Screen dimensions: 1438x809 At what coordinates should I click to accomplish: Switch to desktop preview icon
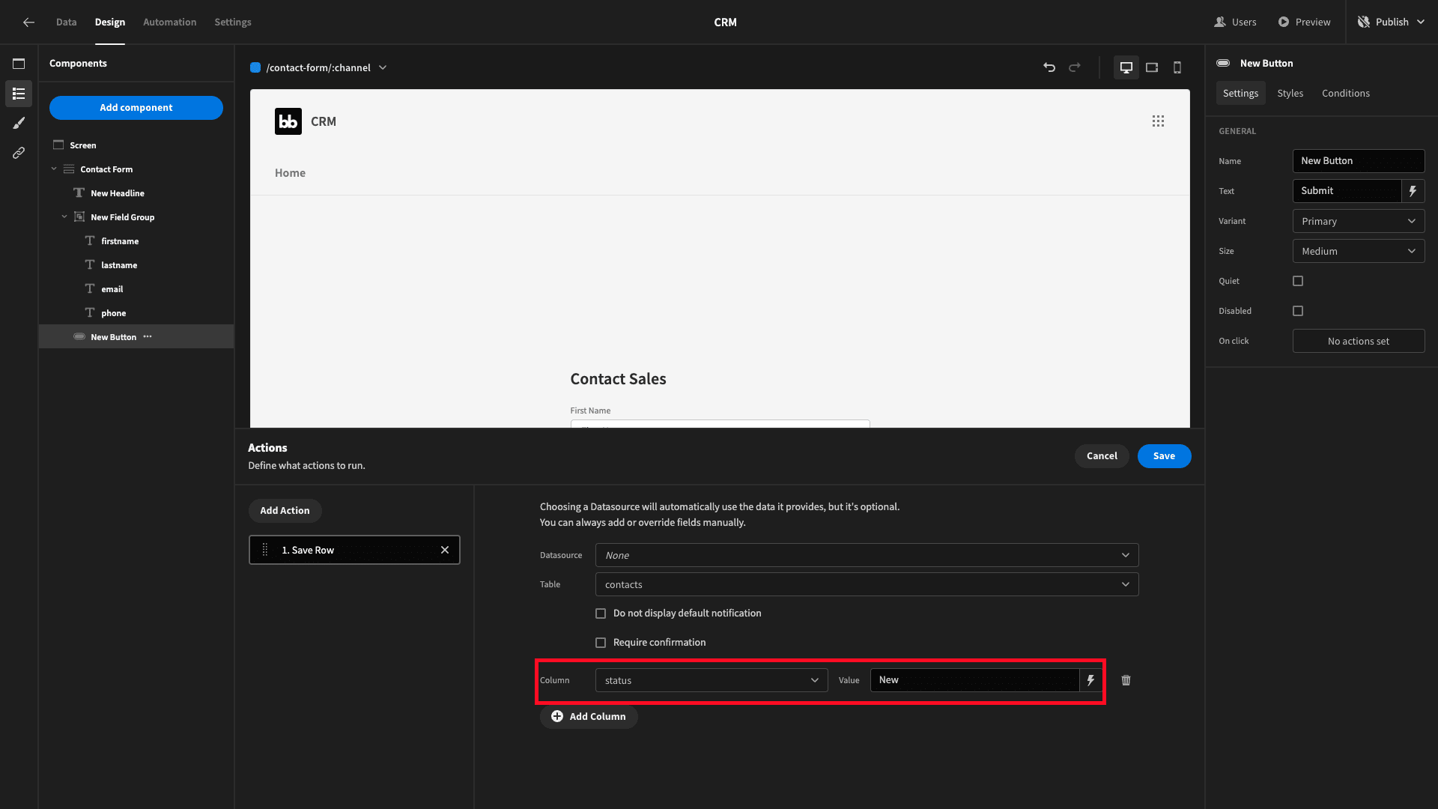(1126, 67)
